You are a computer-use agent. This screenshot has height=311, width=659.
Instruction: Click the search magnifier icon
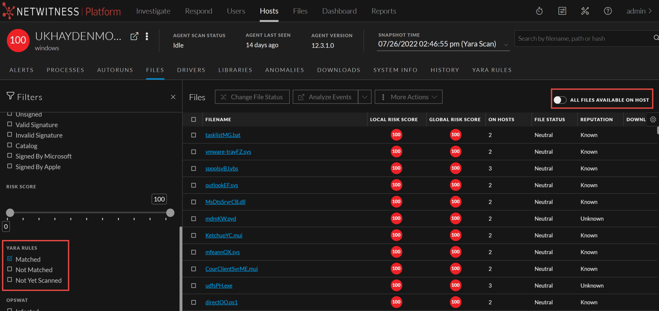pyautogui.click(x=656, y=38)
